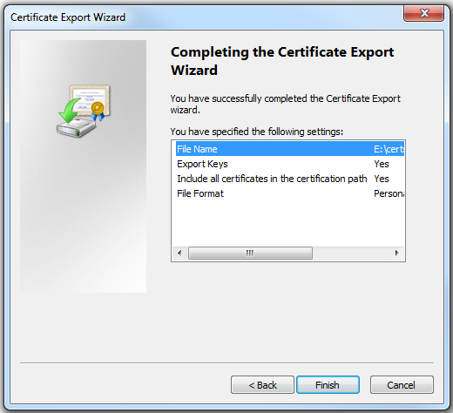This screenshot has height=413, width=453.
Task: Click the empty scrollbar track right of thumb
Action: 351,253
